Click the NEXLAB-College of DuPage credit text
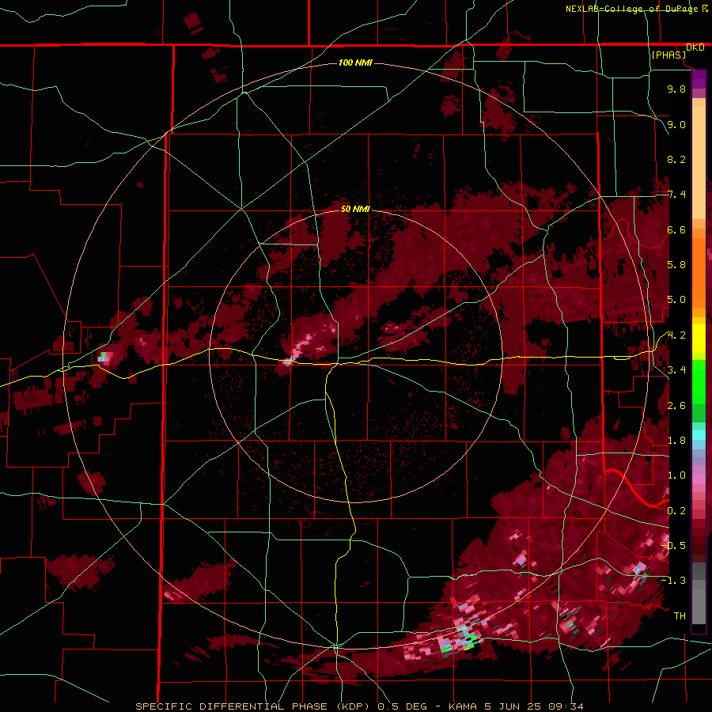The image size is (712, 712). tap(632, 9)
